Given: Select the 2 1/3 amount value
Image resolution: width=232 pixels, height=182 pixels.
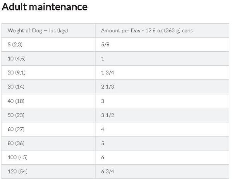Looking at the screenshot, I should pos(108,87).
